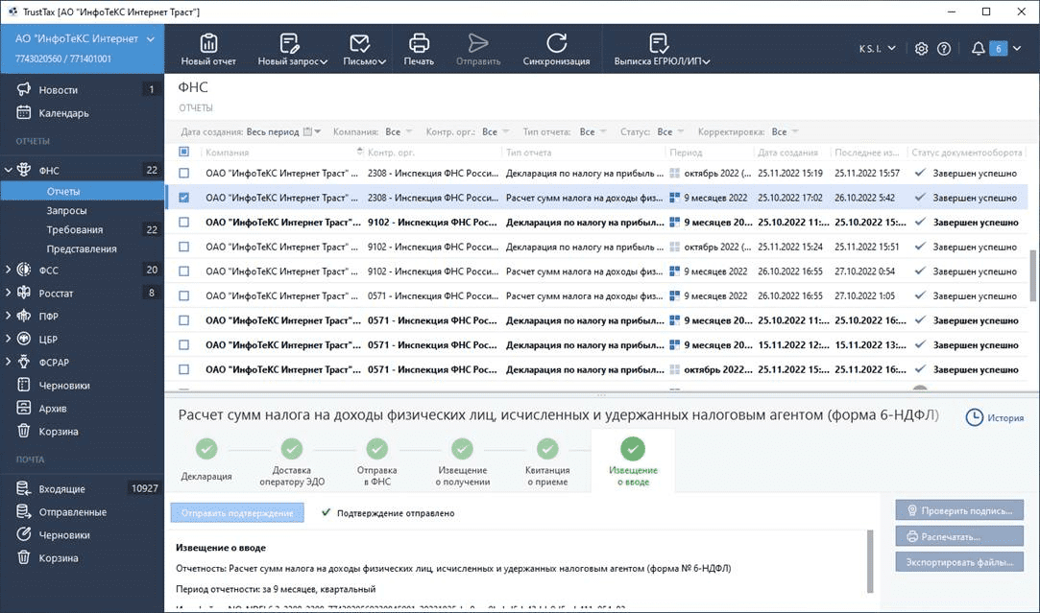Open the Календарь sidebar item

coord(63,113)
